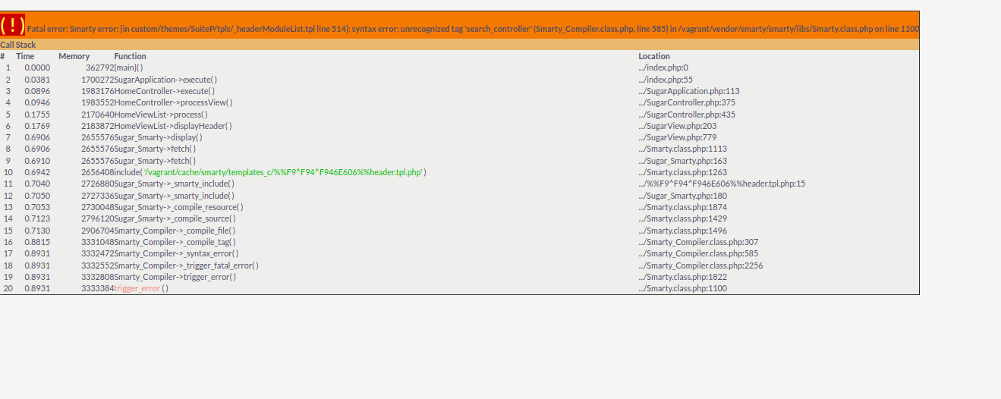The width and height of the screenshot is (1001, 399).
Task: Click location '.../Smarty.class.php:1263'
Action: point(683,172)
